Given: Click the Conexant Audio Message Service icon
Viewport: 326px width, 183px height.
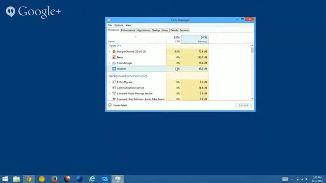Looking at the screenshot, I should pos(114,94).
